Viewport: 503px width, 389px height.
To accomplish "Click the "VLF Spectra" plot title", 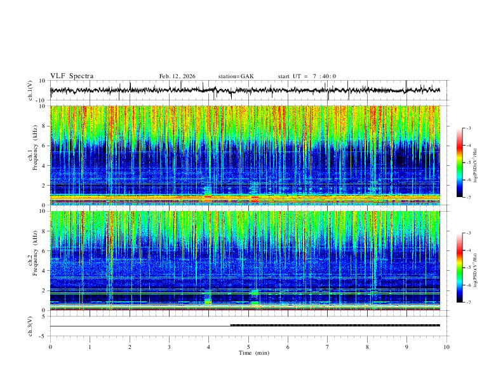I will (72, 76).
